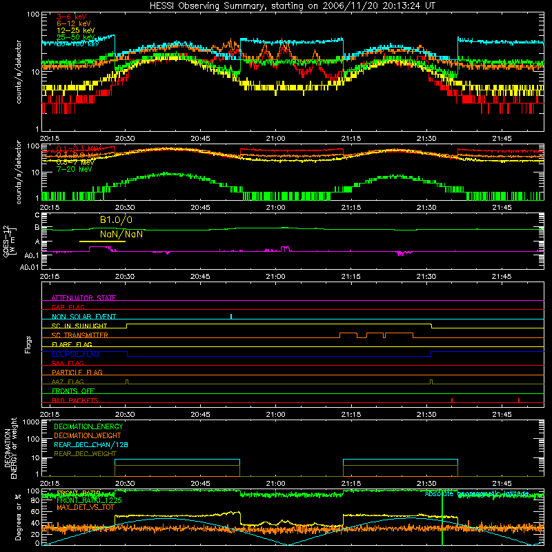Click the 1000 tick label on decimation axis
The height and width of the screenshot is (552, 552).
point(31,422)
